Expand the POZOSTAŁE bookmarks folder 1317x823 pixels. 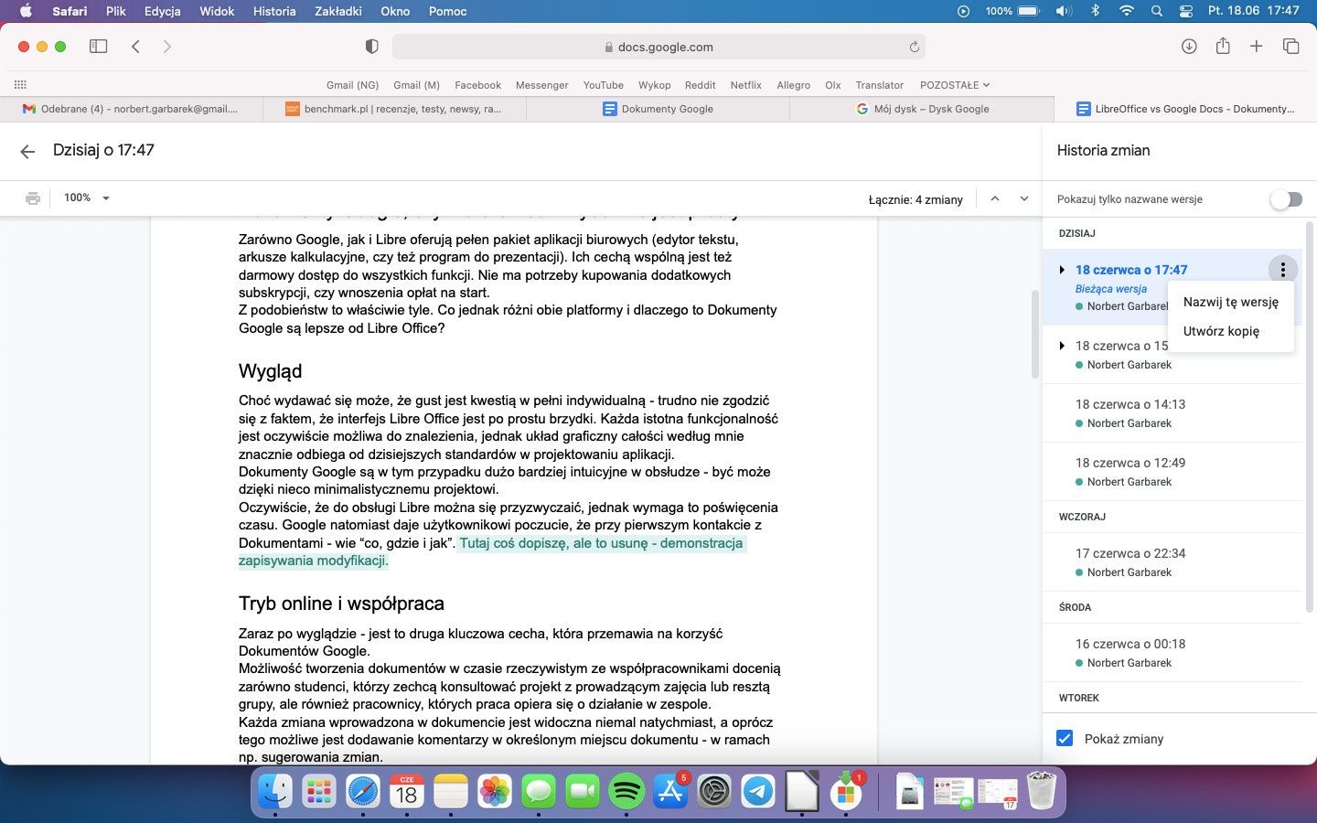pos(955,85)
